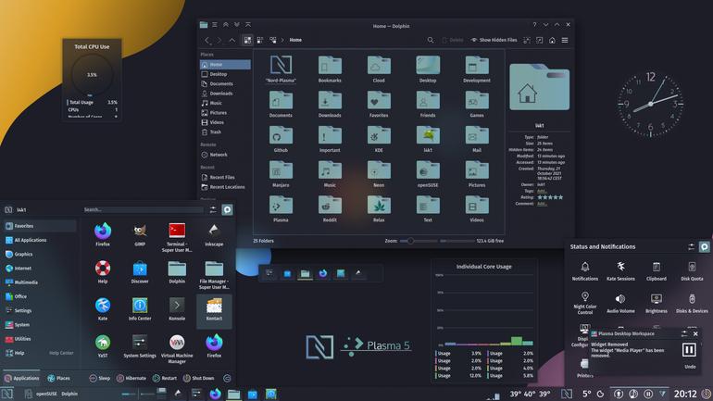Screen dimensions: 713x401
Task: Open Inkscape from the favorites grid
Action: pos(214,235)
